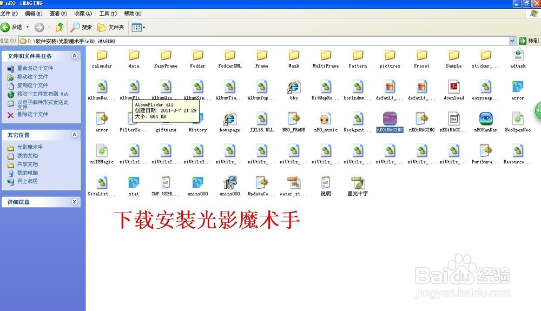Select the download PDF file
The width and height of the screenshot is (541, 311).
click(x=454, y=87)
